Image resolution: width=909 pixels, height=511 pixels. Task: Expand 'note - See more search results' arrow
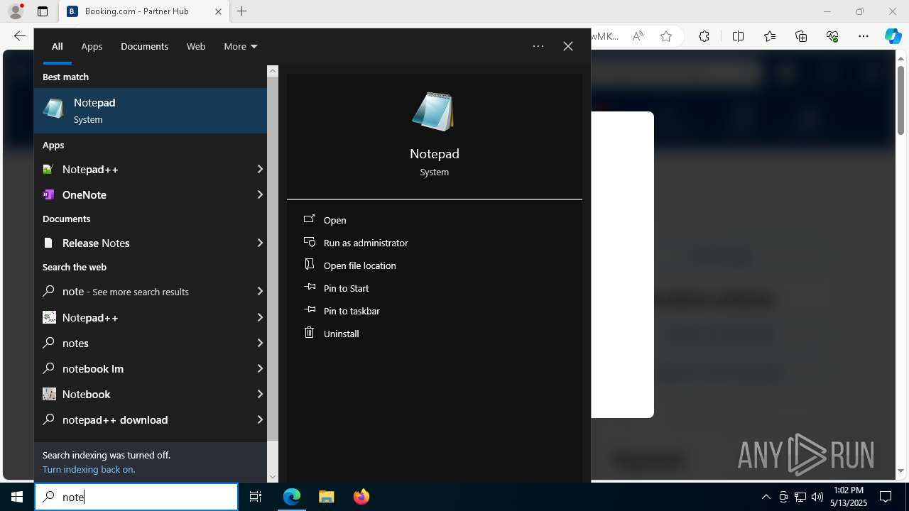[260, 292]
